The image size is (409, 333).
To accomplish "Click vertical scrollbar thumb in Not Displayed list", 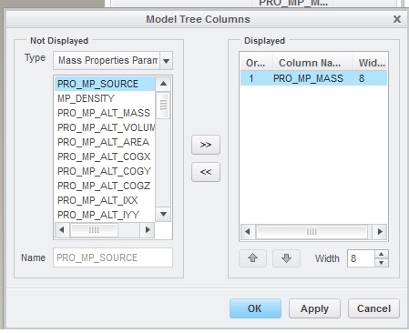I will (x=163, y=105).
